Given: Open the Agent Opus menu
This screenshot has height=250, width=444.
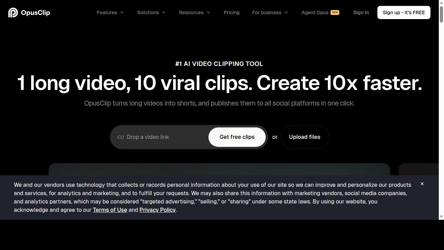Looking at the screenshot, I should [x=315, y=12].
